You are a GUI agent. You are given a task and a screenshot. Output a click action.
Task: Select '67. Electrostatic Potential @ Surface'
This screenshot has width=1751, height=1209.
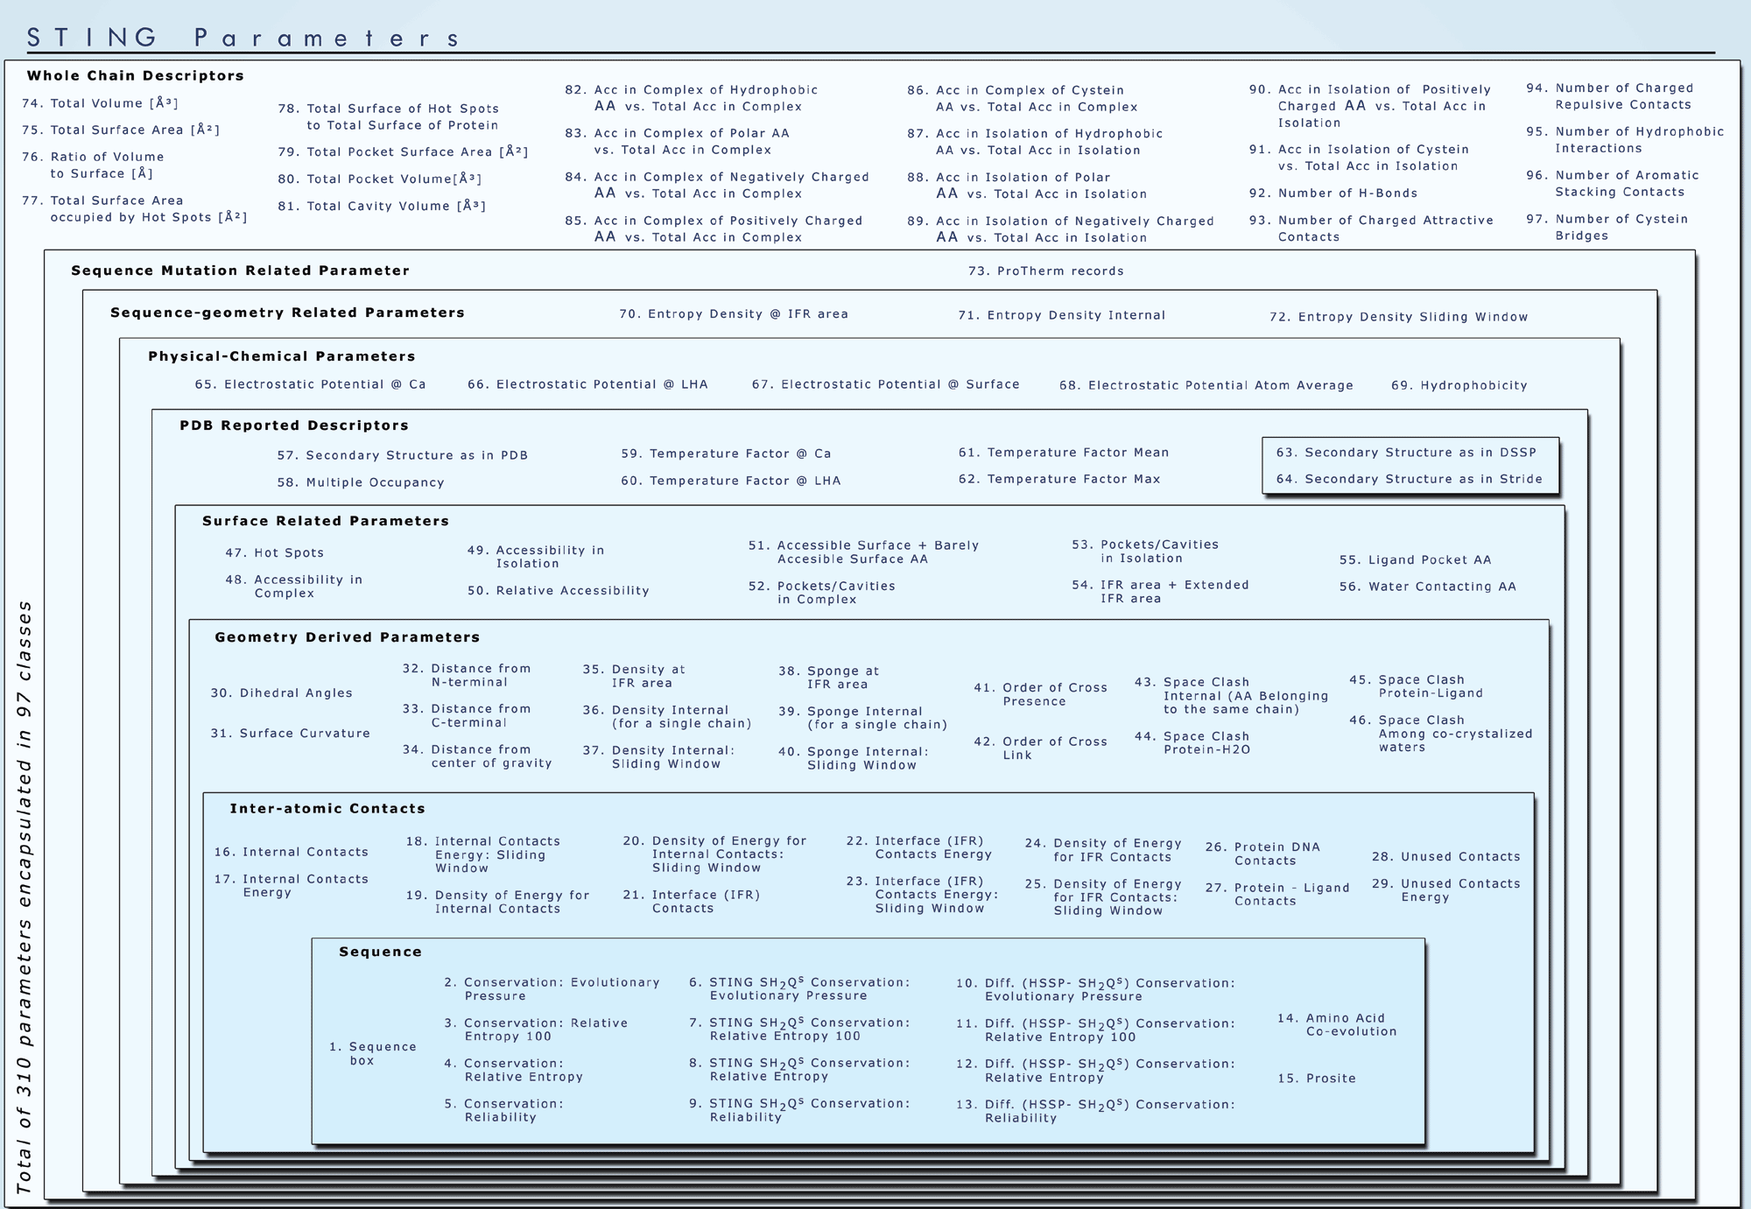[886, 383]
